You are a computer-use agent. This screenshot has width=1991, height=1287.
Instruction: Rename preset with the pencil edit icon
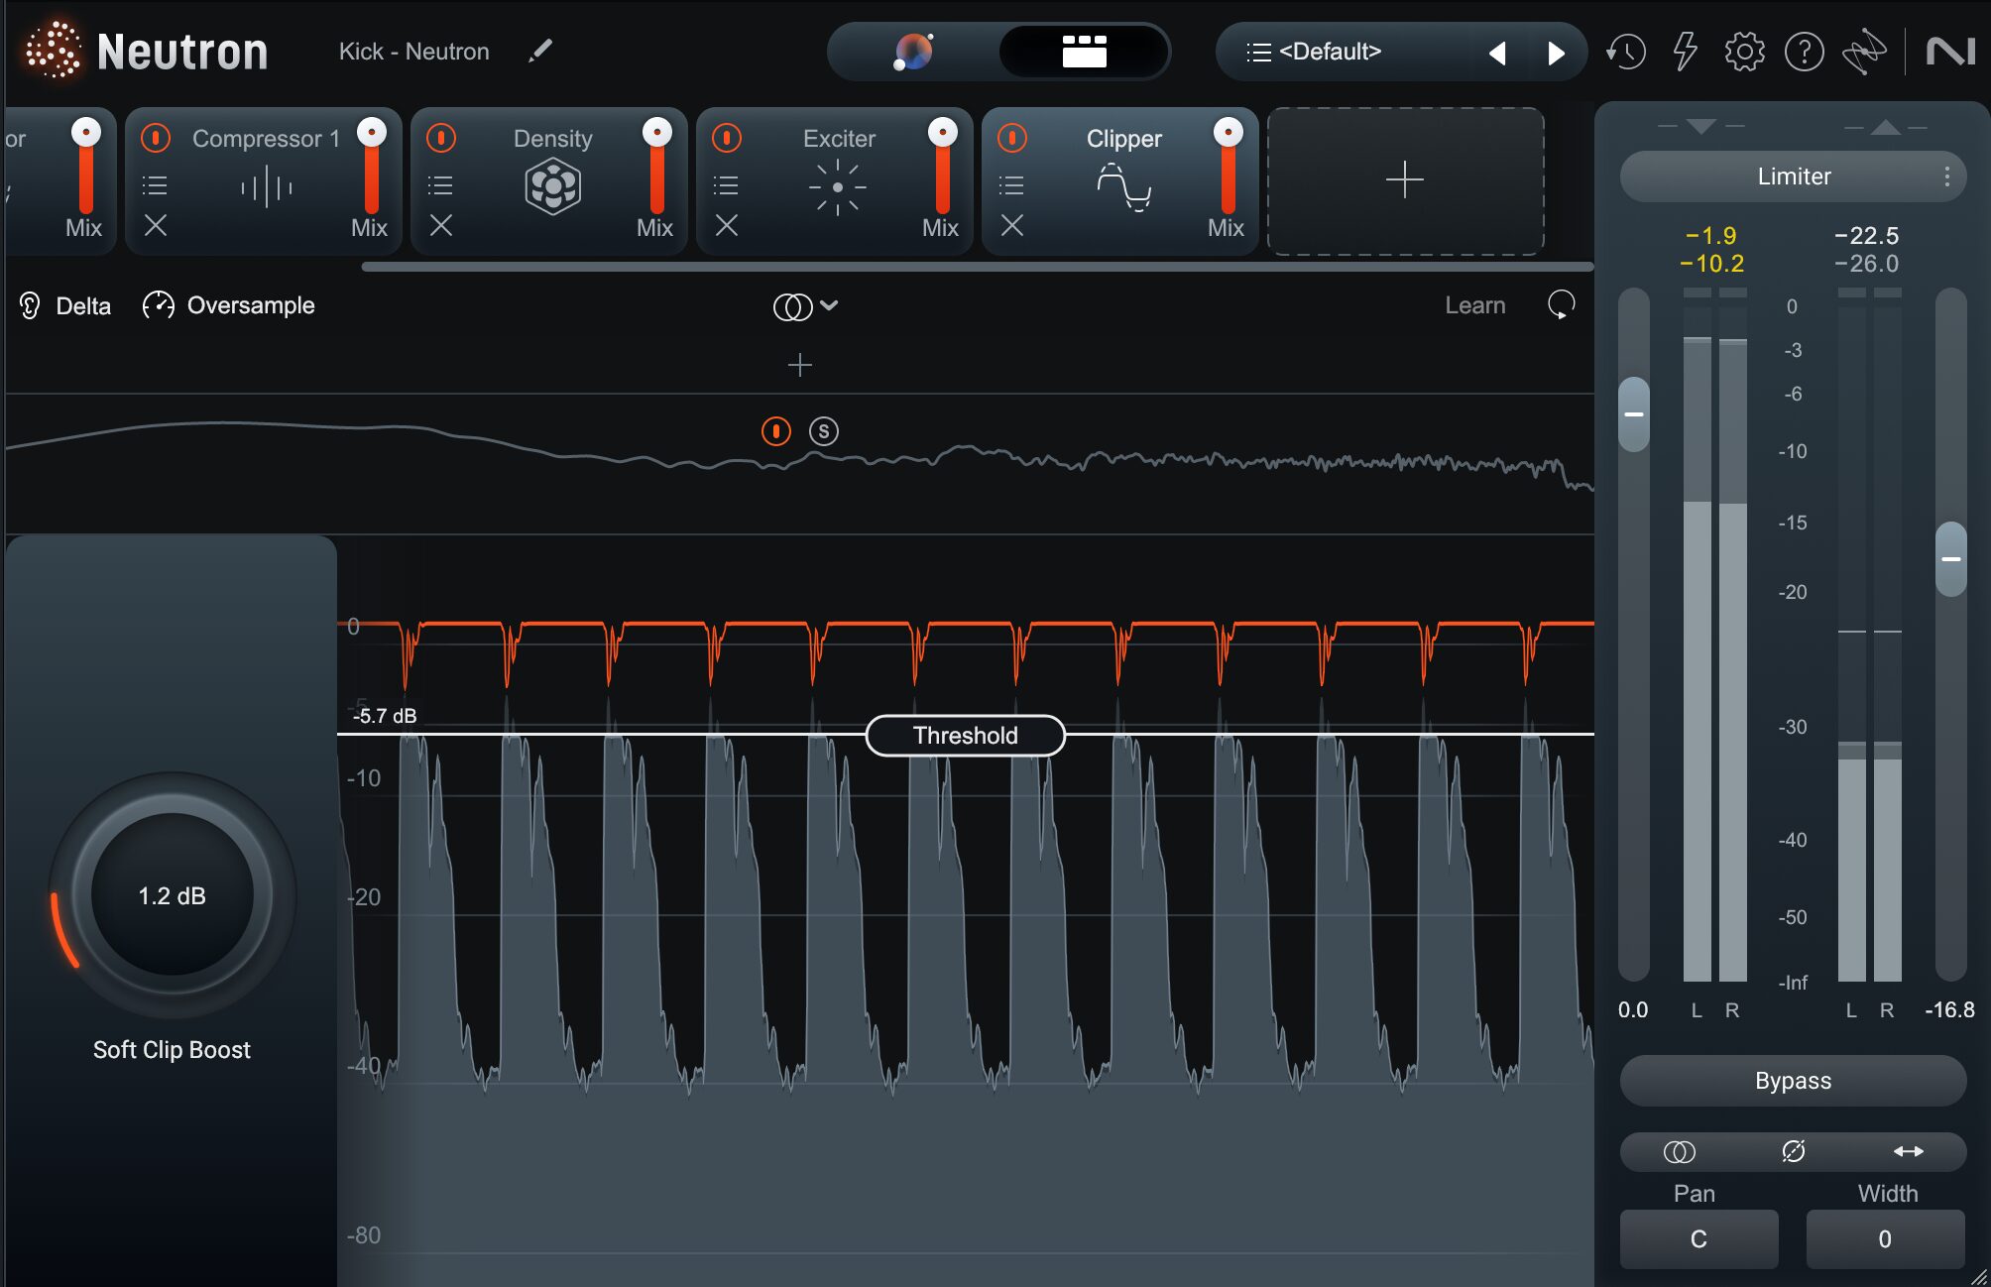540,51
